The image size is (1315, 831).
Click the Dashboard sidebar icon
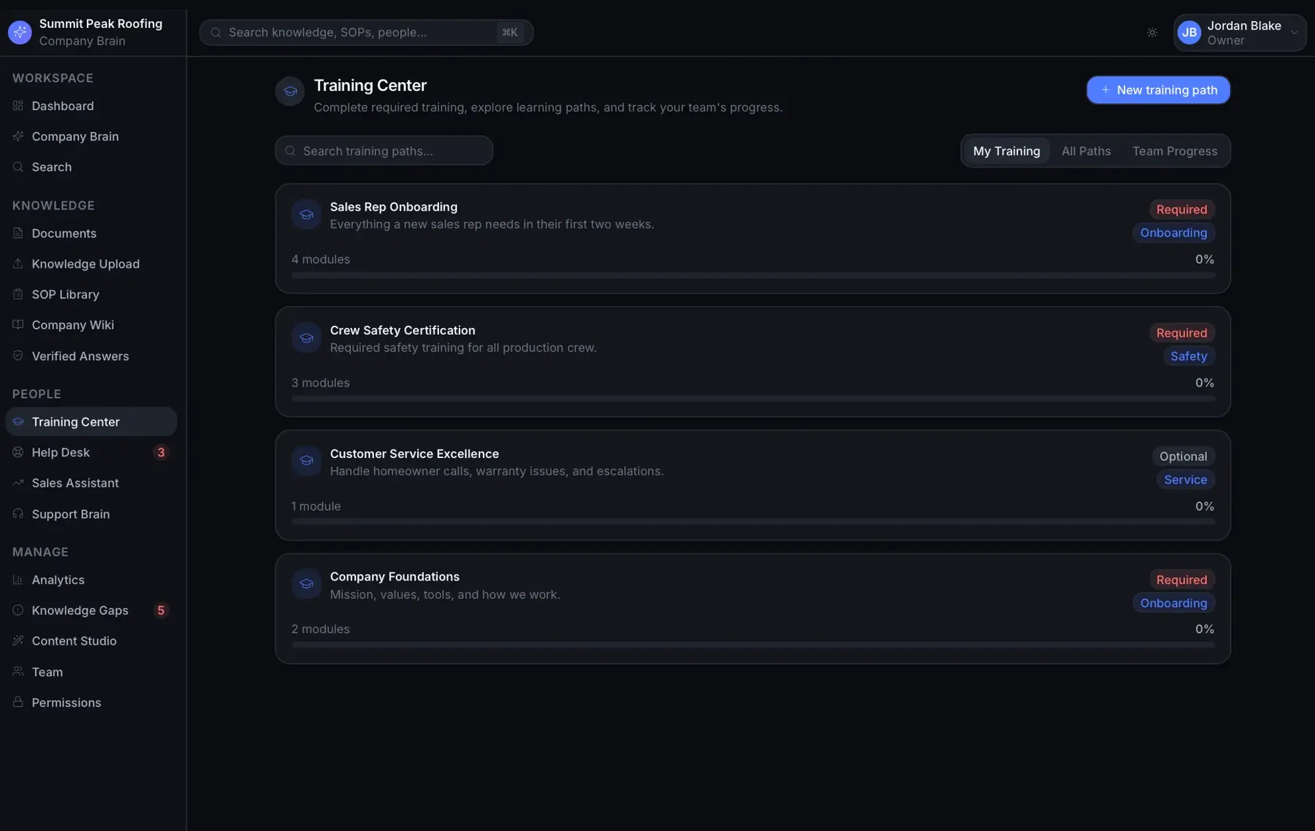pos(18,105)
